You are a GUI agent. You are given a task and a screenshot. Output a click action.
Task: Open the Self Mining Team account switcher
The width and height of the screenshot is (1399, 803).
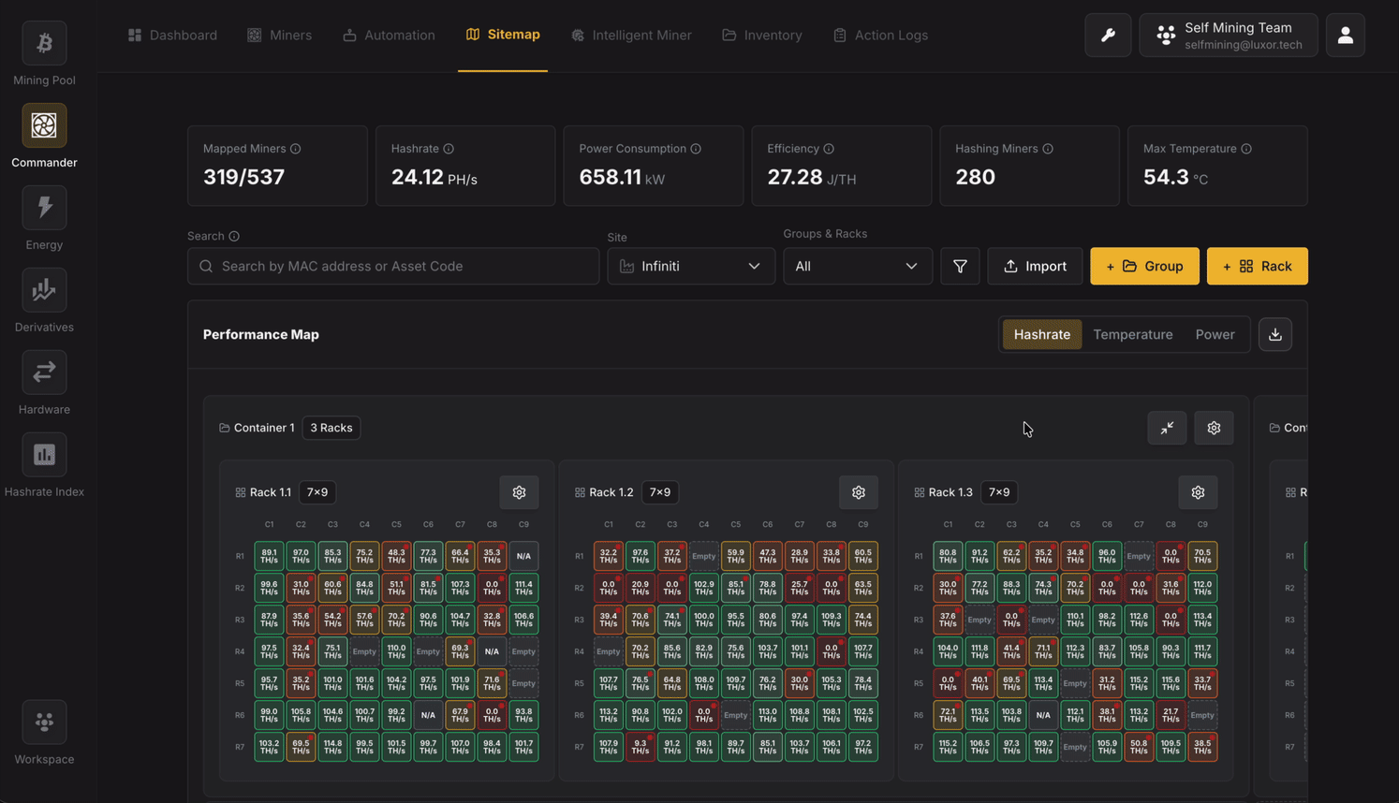pos(1228,36)
